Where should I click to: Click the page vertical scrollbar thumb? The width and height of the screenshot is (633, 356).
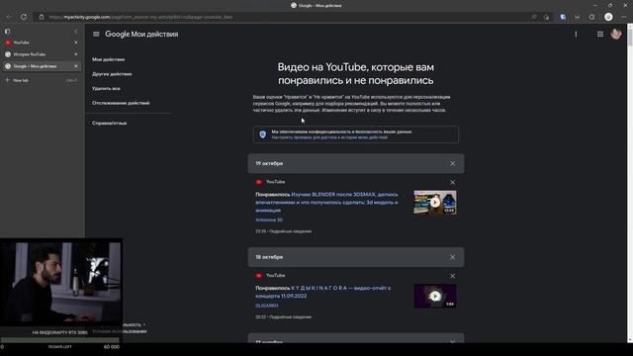point(630,38)
